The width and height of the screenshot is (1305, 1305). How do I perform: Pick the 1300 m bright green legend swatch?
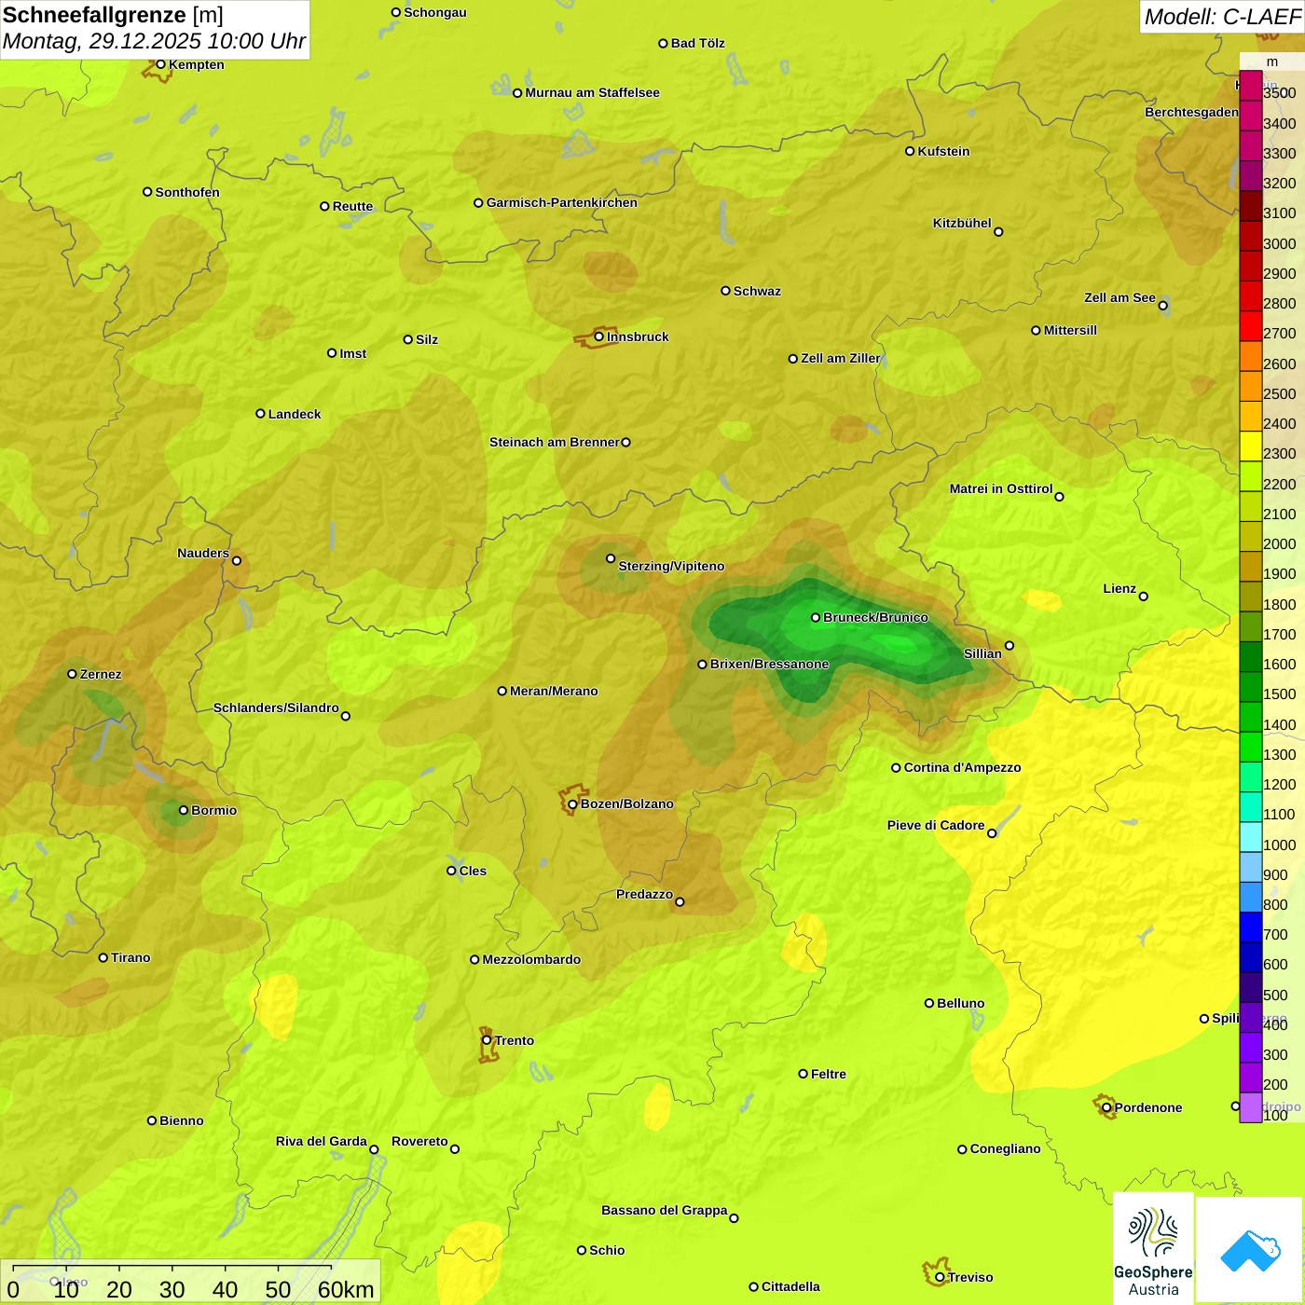pyautogui.click(x=1251, y=748)
